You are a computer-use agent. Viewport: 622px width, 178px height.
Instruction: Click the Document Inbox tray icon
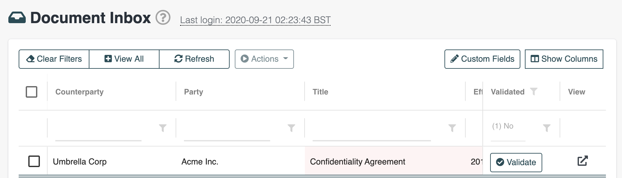tap(17, 18)
